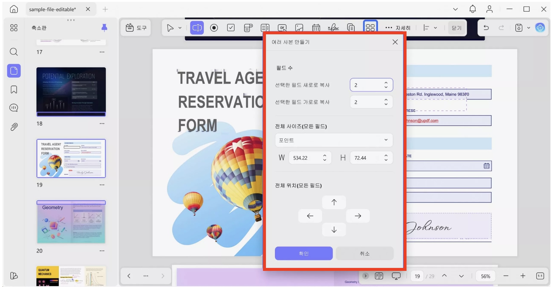The image size is (551, 287).
Task: Open search from the left sidebar
Action: 14,52
